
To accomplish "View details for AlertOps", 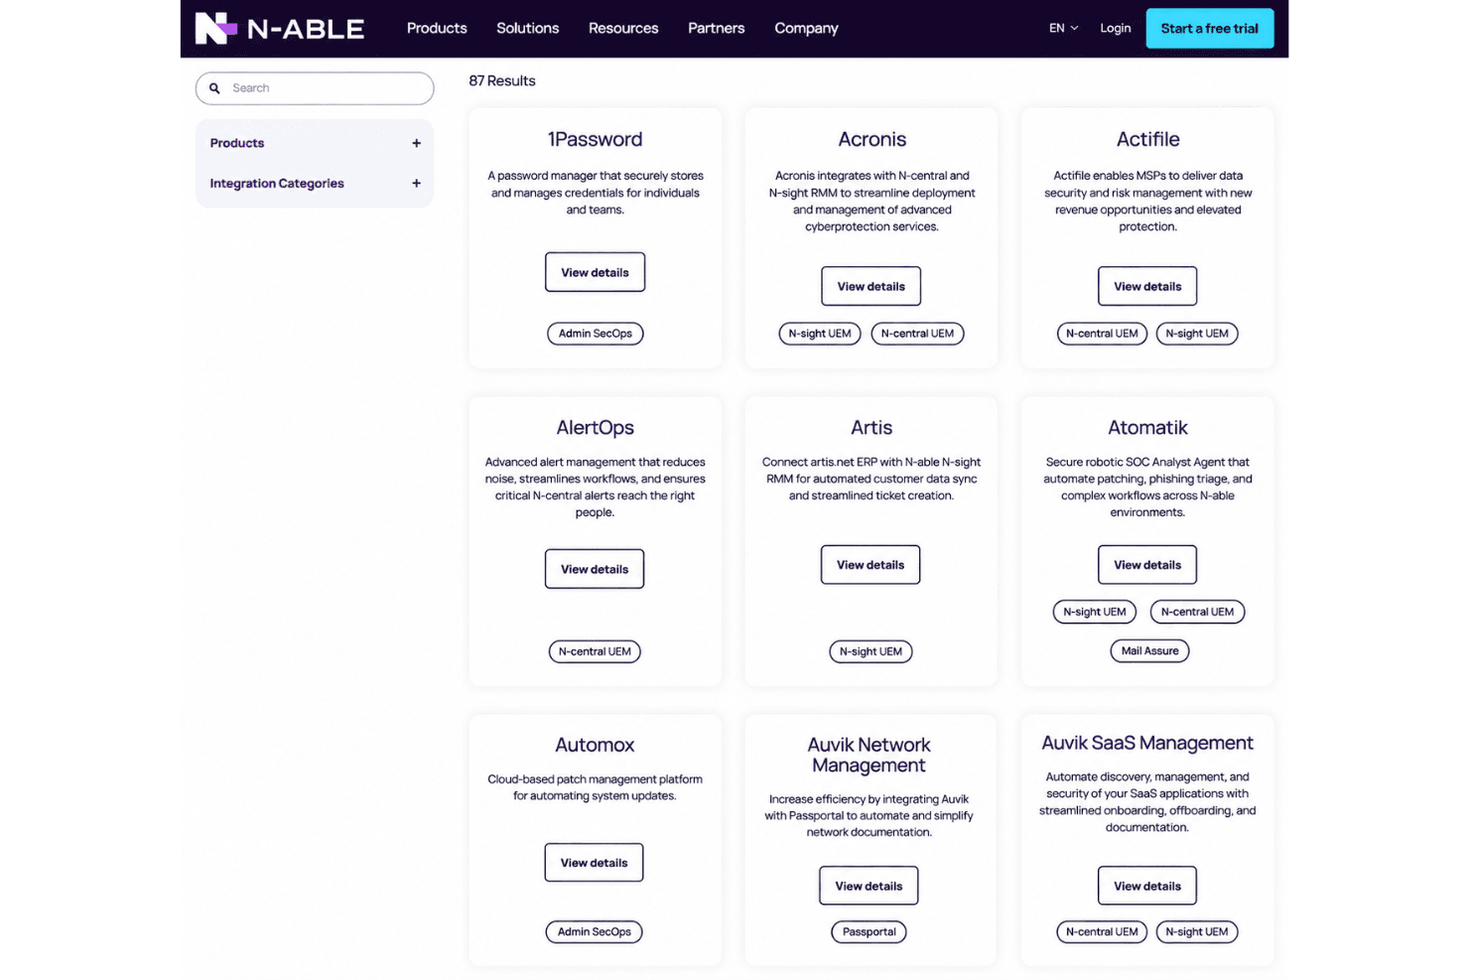I will 595,569.
